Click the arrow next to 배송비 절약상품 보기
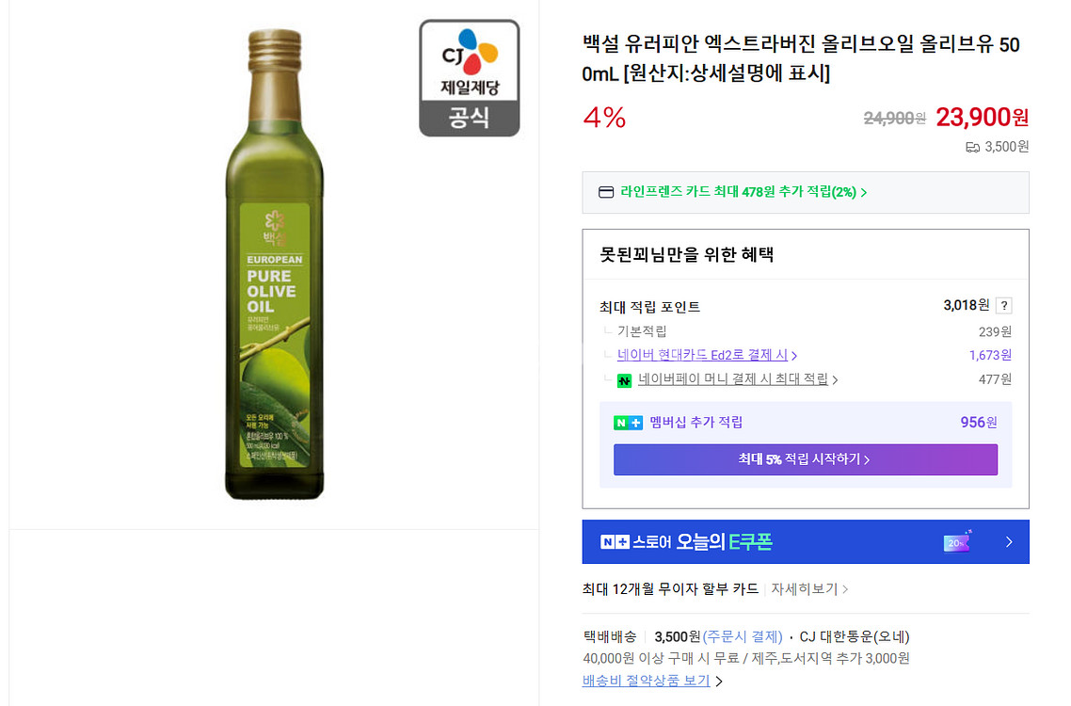 (x=719, y=682)
